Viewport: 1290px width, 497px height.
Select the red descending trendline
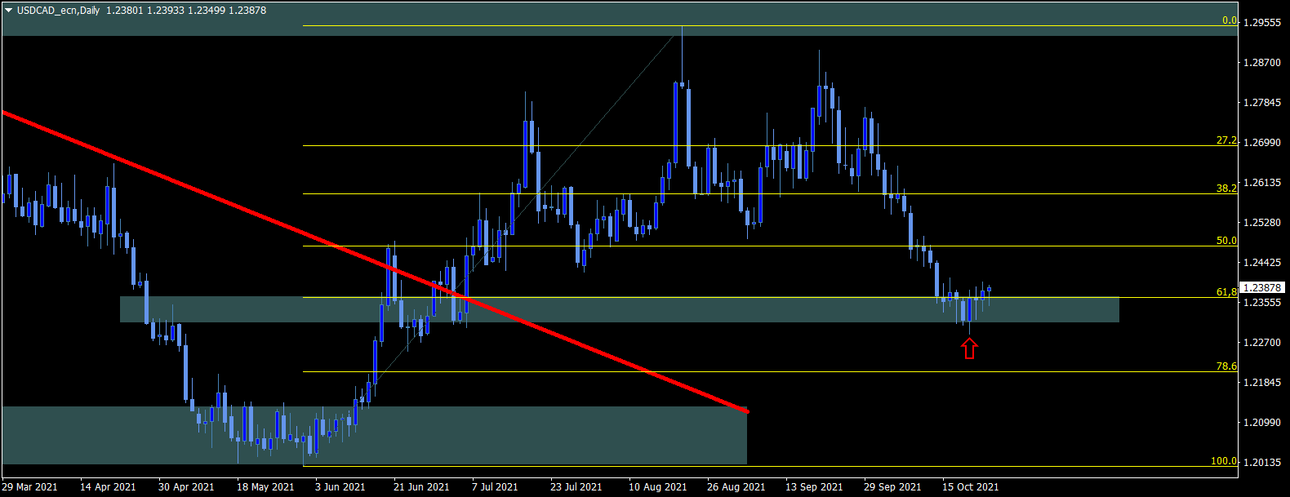tap(376, 262)
